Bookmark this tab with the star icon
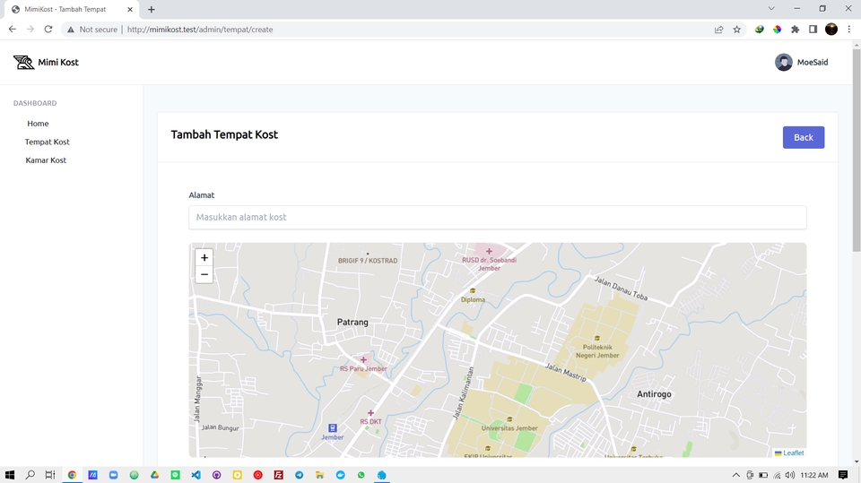The height and width of the screenshot is (483, 861). (x=737, y=30)
